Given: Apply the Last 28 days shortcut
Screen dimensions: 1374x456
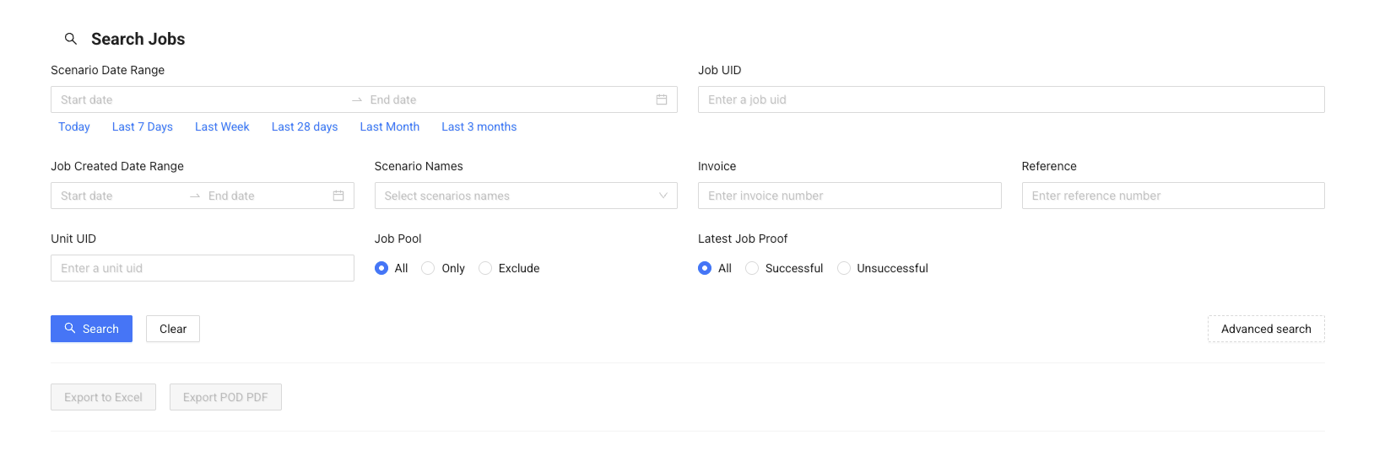Looking at the screenshot, I should (x=305, y=126).
